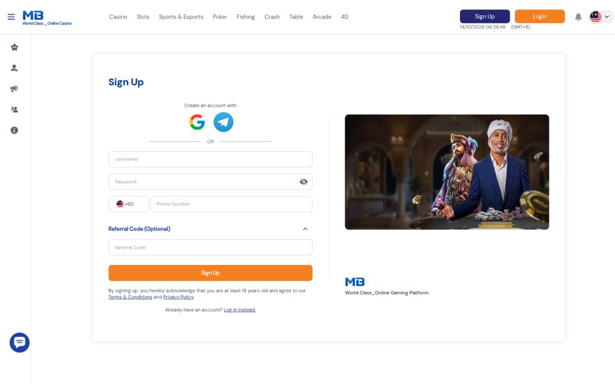Sign up with Google icon
Viewport: 615px width, 384px height.
click(197, 122)
